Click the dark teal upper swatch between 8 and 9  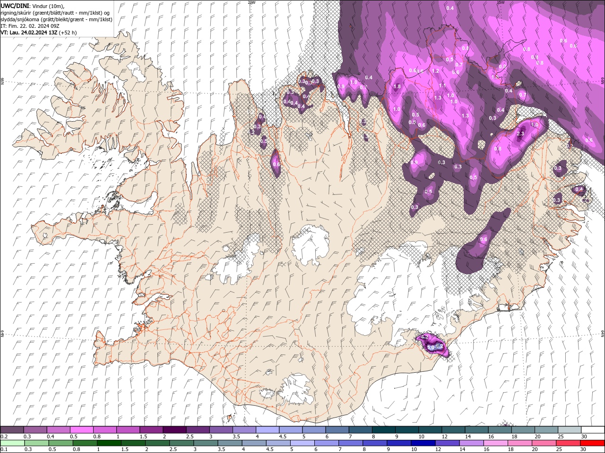point(383,430)
